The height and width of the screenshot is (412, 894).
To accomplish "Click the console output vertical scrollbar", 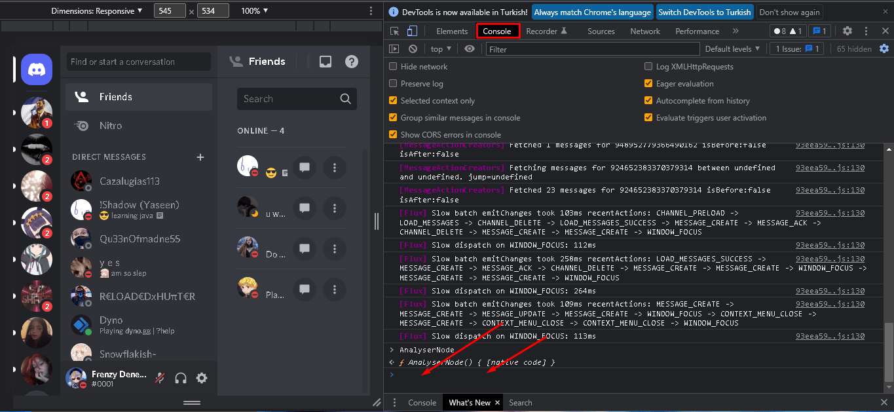I will click(888, 352).
